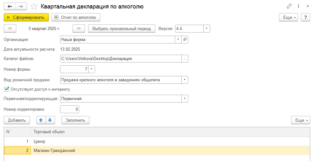Open the Первичная/корректирующая dropdown
Image resolution: width=313 pixels, height=161 pixels.
(185, 98)
